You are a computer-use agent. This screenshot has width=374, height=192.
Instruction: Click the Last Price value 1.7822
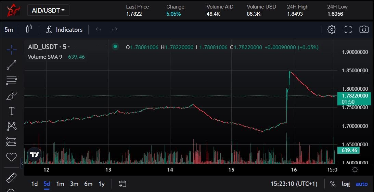tap(134, 14)
